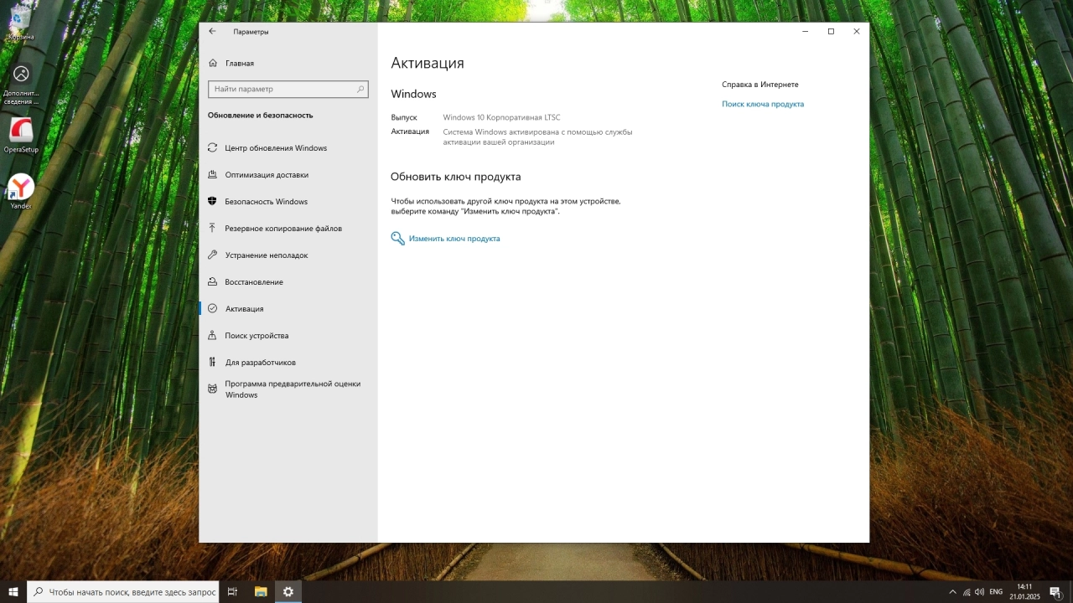Open File Explorer from taskbar
Viewport: 1073px width, 603px height.
click(261, 592)
